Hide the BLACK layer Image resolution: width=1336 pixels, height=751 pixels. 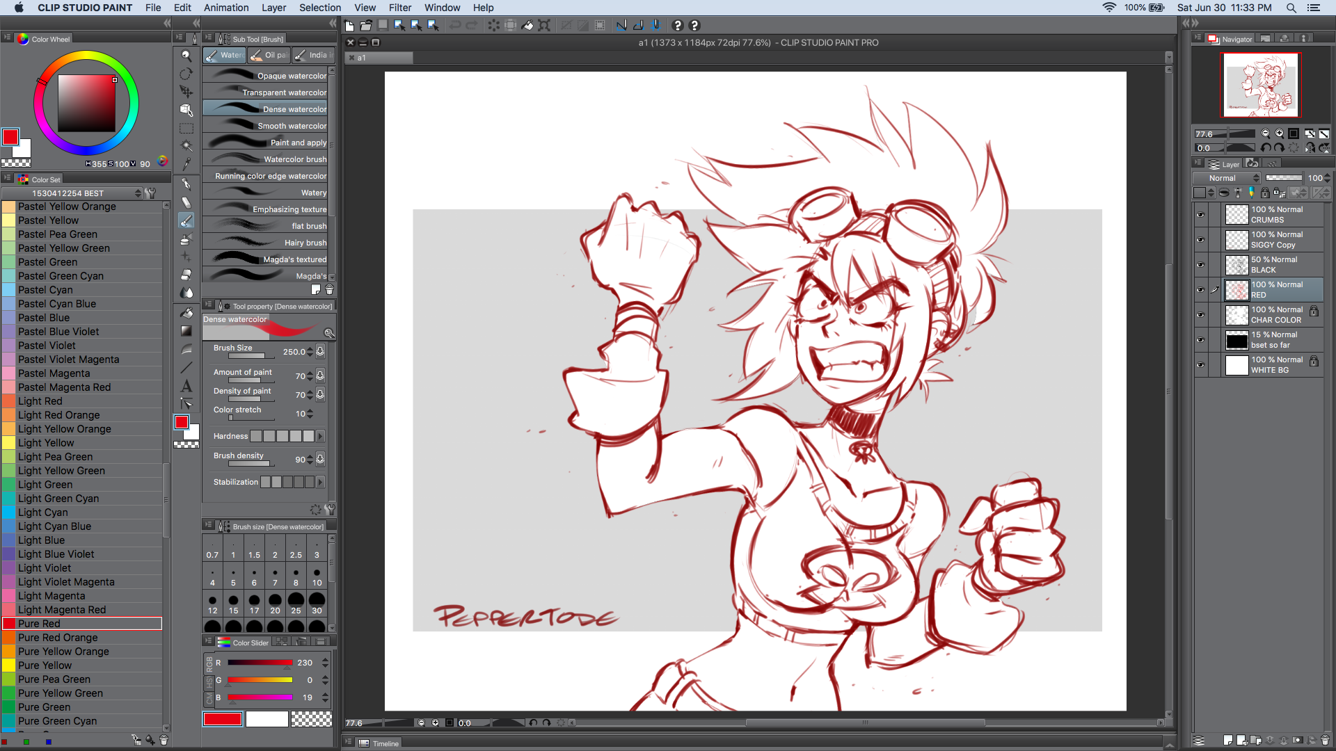pos(1200,265)
